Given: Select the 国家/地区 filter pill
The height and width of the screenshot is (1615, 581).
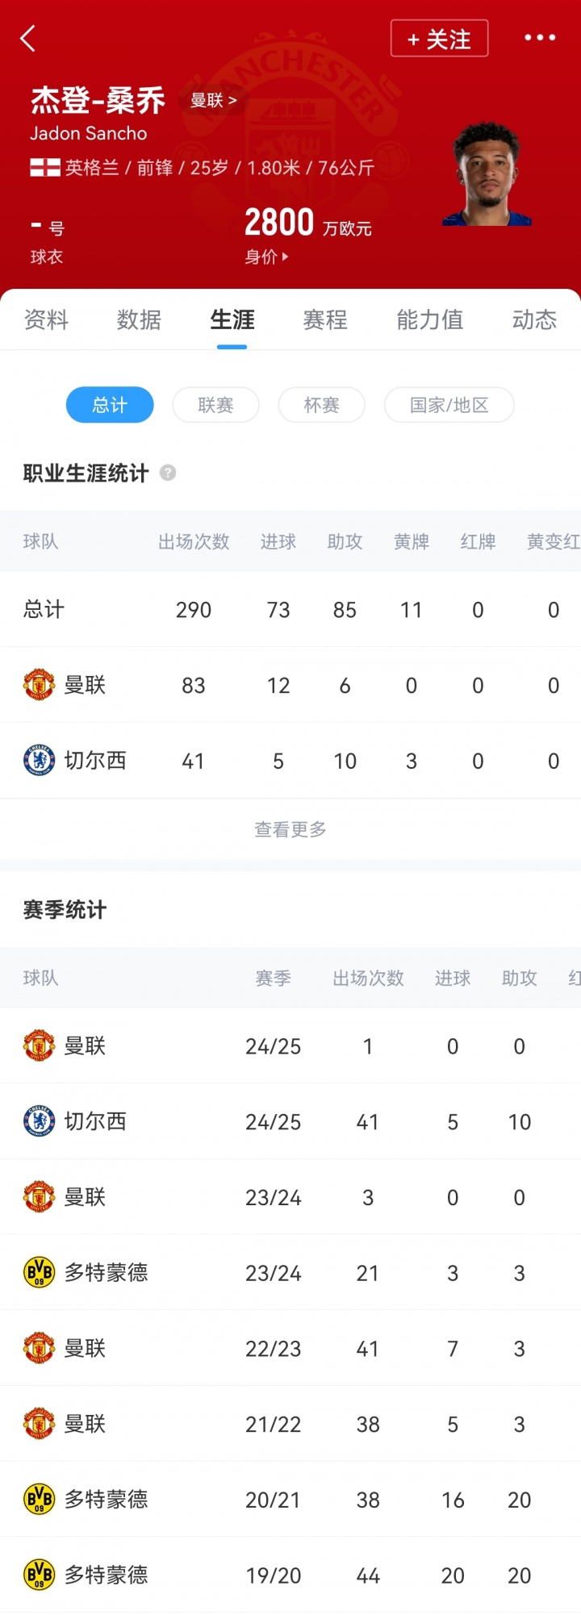Looking at the screenshot, I should [x=449, y=405].
